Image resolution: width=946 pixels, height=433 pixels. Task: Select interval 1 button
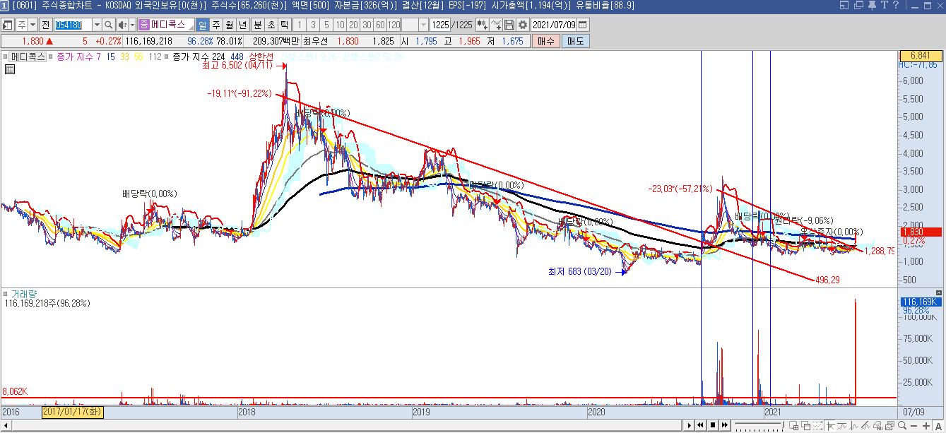pyautogui.click(x=300, y=25)
